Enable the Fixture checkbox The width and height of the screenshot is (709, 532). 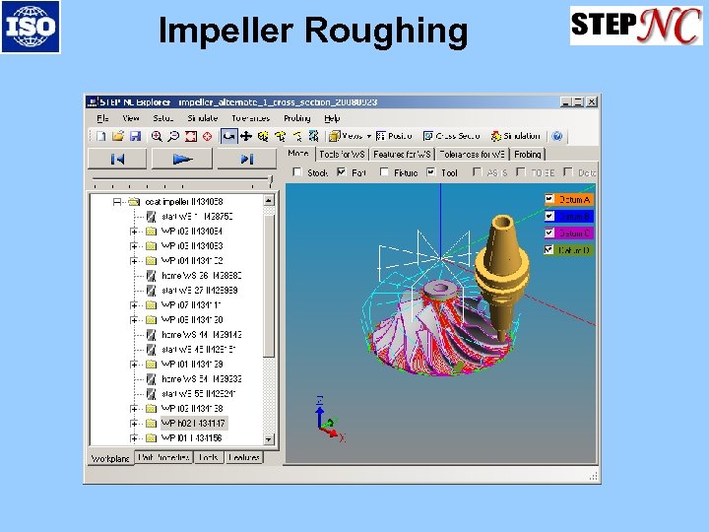(384, 172)
